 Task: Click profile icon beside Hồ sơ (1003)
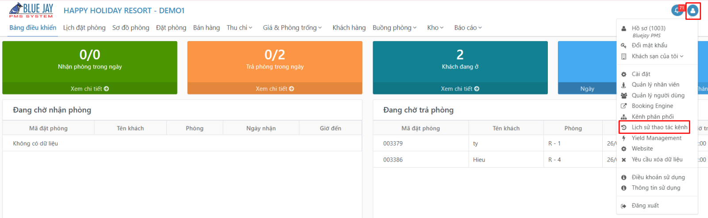click(x=623, y=28)
